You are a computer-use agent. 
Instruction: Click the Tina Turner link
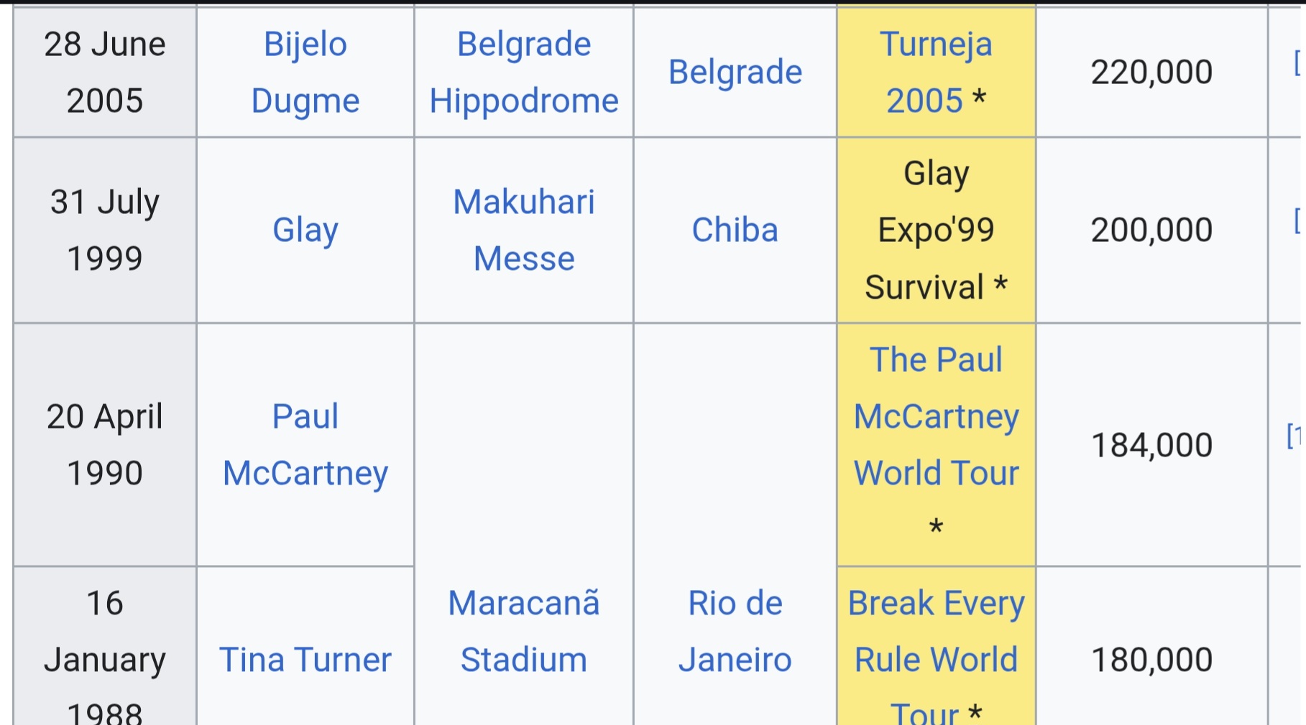point(305,659)
